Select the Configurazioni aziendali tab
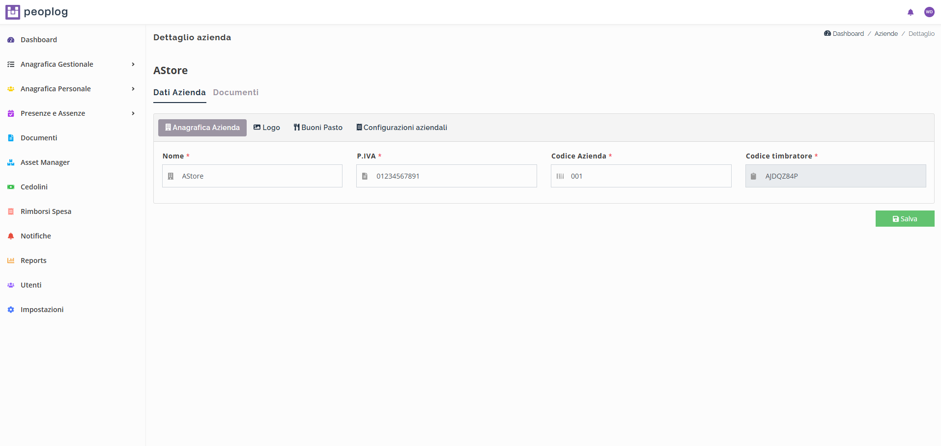 click(x=401, y=128)
